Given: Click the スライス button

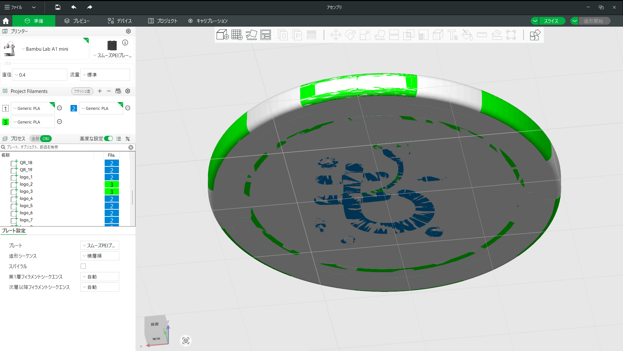Looking at the screenshot, I should click(x=552, y=21).
